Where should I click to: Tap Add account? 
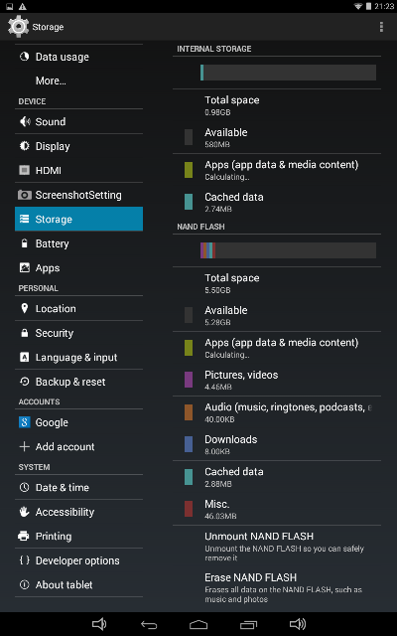(x=79, y=446)
